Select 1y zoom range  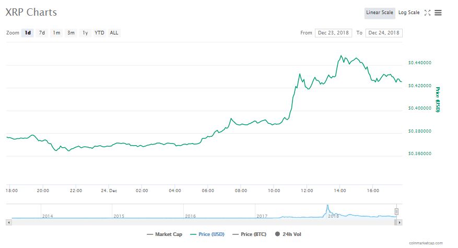click(85, 33)
